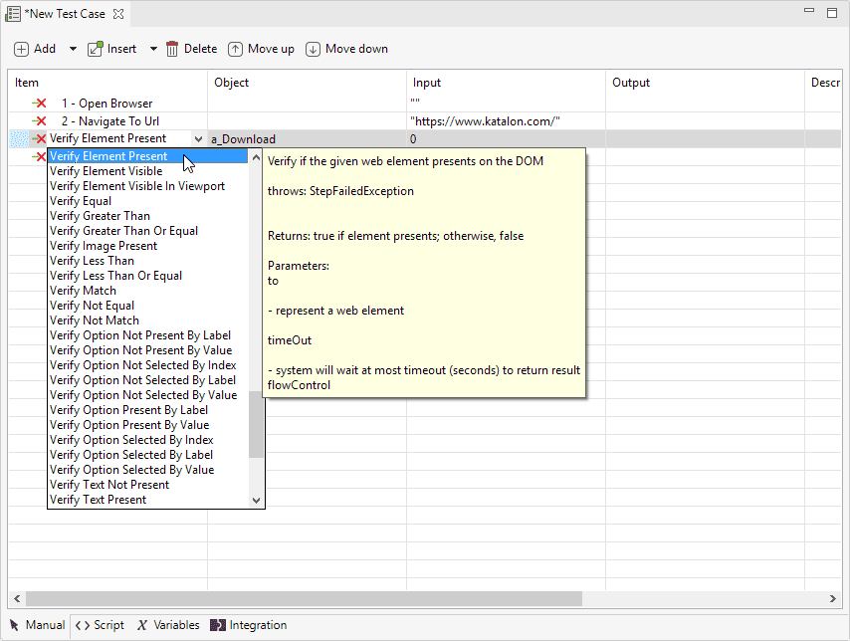Click keyword list scroll up arrow
850x641 pixels.
257,157
